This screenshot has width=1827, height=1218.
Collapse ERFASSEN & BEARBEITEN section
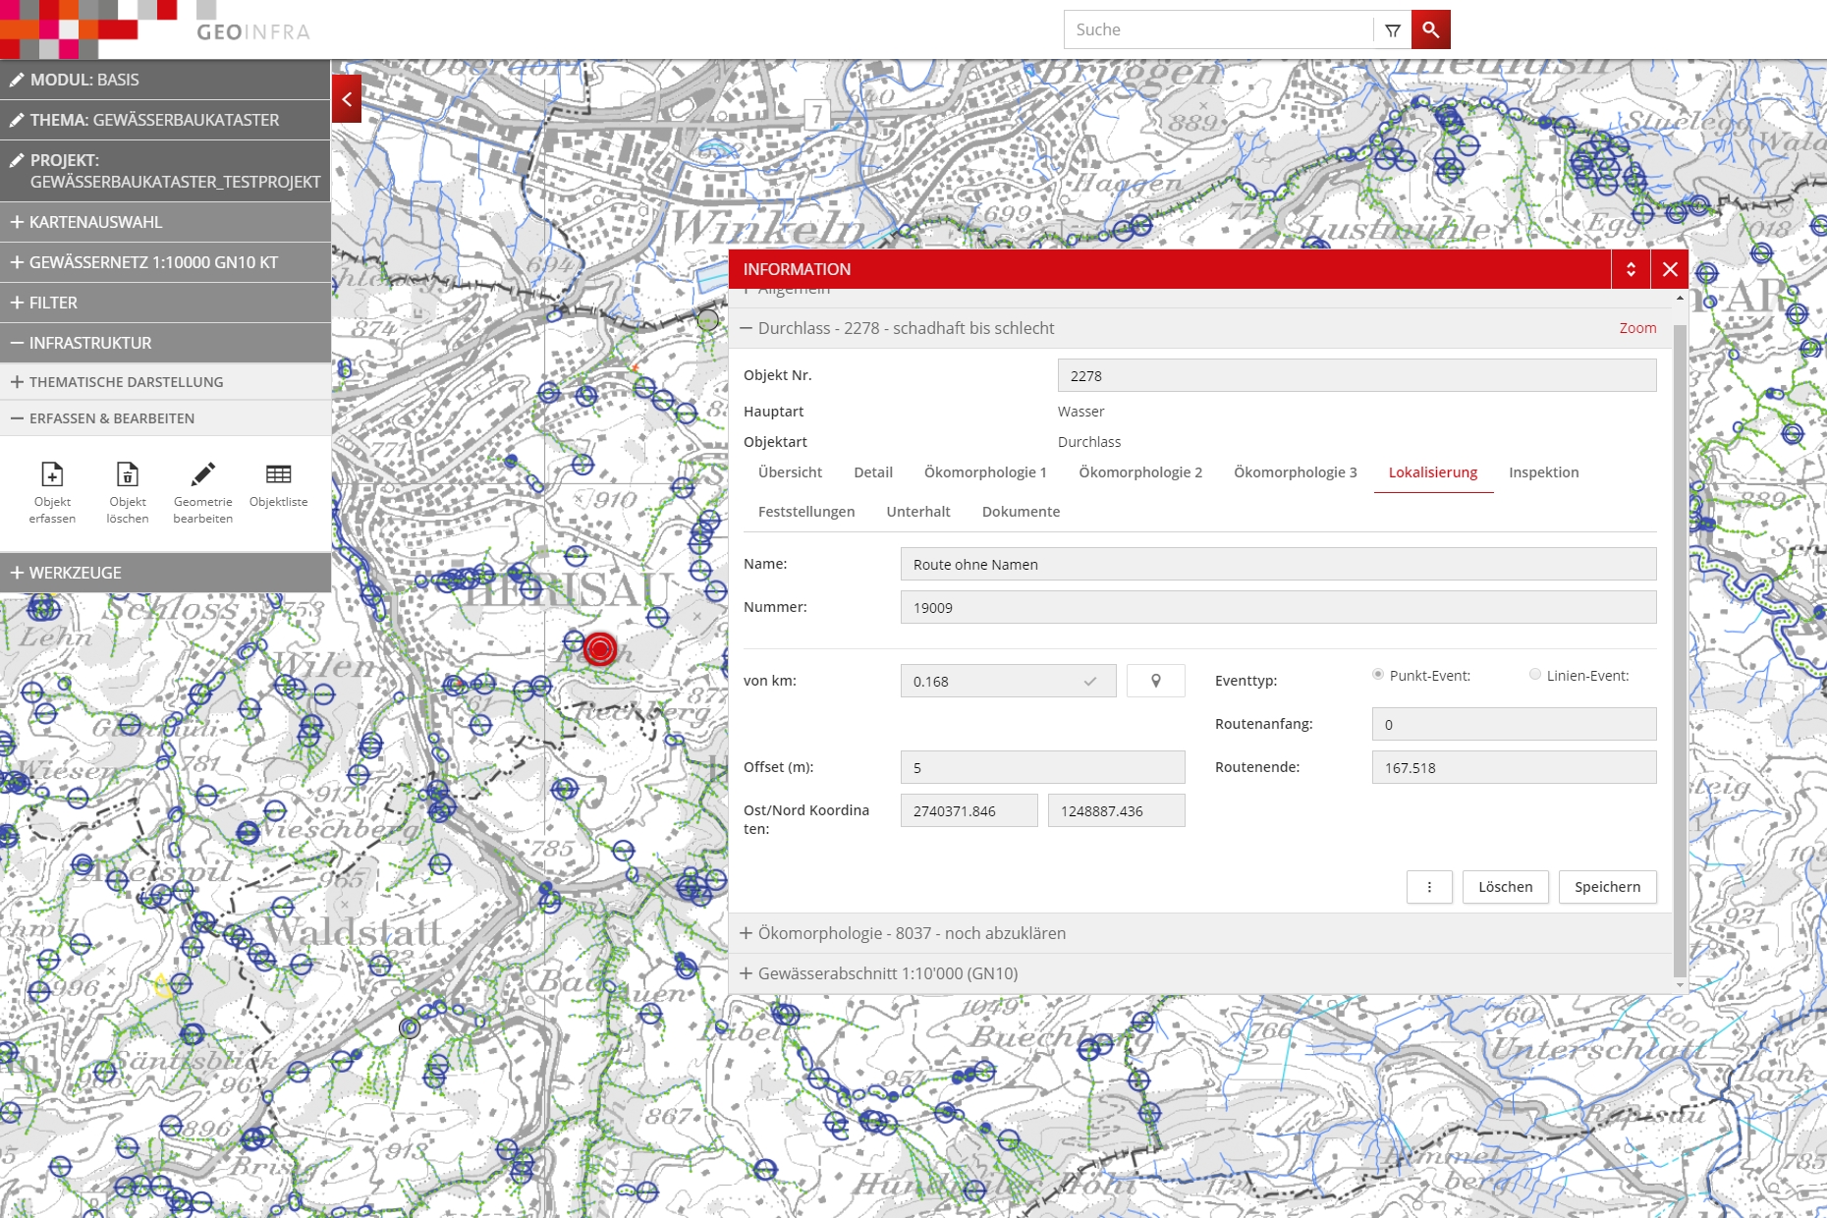tap(165, 418)
